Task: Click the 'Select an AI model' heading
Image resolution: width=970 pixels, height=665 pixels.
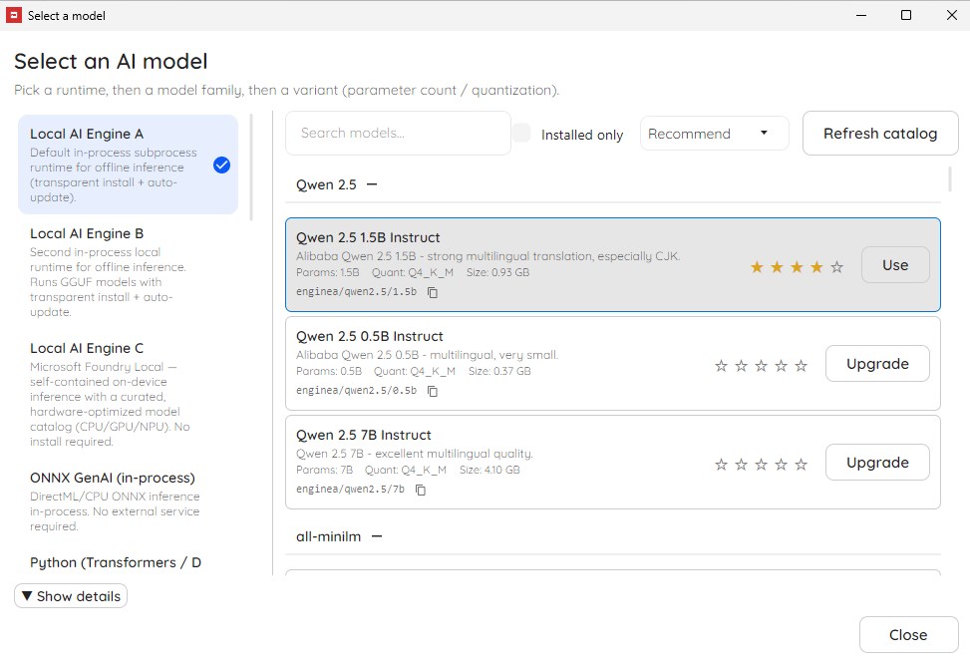Action: (x=111, y=61)
